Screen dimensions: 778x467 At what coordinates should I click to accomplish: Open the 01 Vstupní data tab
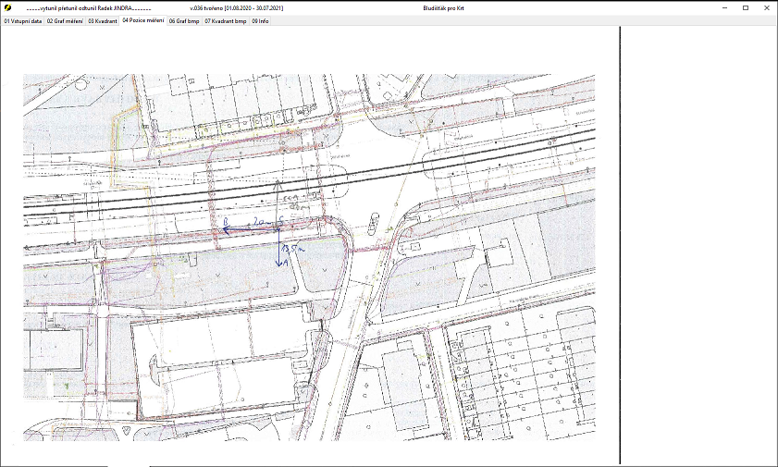tap(23, 20)
